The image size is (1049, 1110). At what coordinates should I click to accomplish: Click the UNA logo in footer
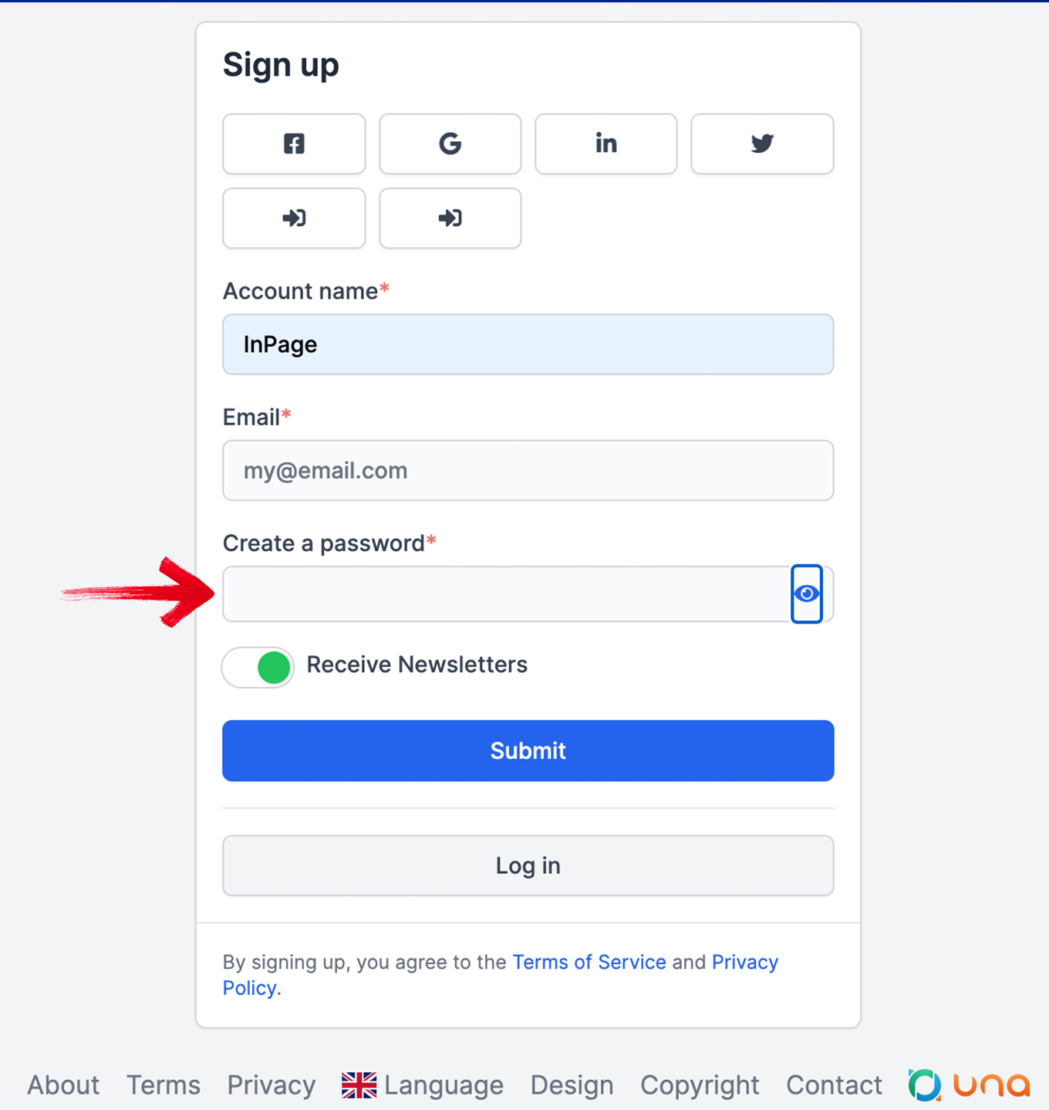coord(969,1085)
